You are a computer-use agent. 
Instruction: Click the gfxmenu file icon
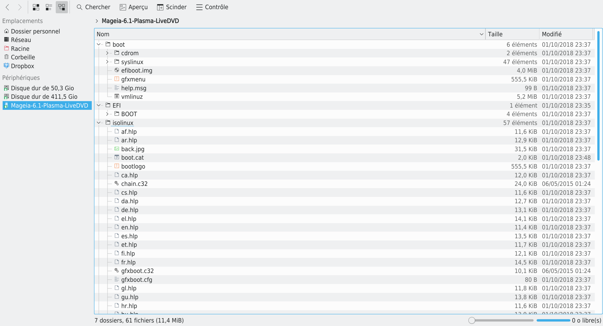[x=117, y=79]
